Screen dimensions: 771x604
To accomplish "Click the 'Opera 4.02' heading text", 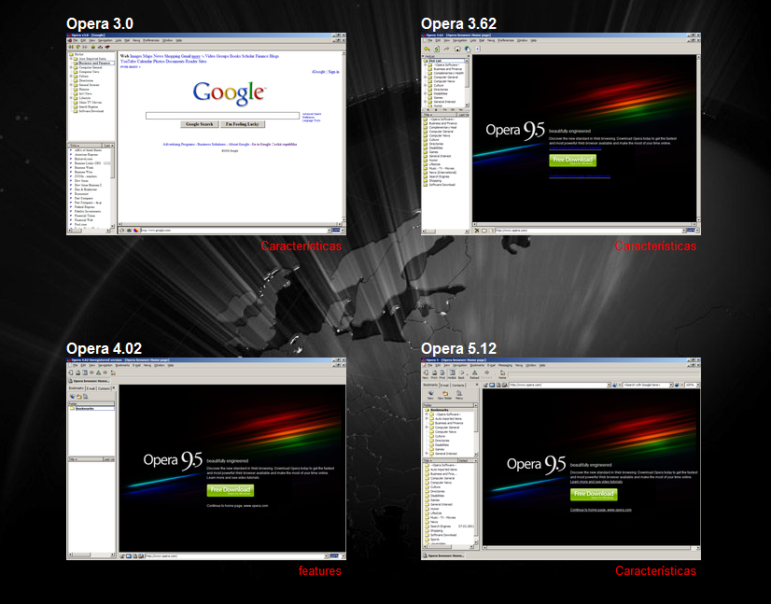I will coord(105,348).
